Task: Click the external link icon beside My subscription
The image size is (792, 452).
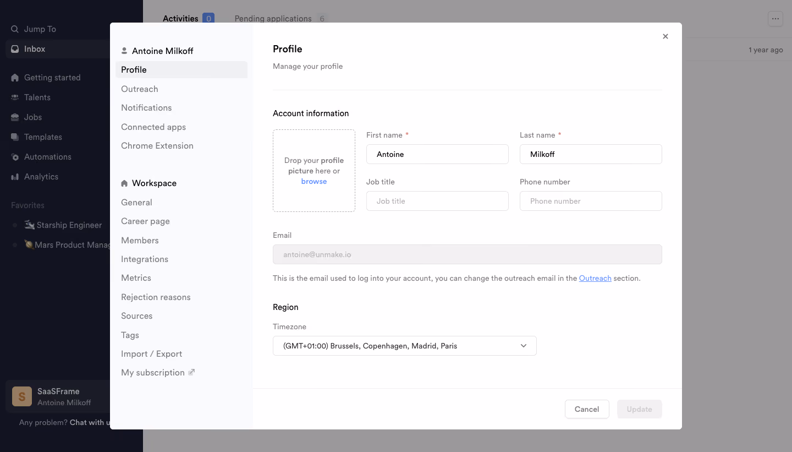Action: [192, 372]
